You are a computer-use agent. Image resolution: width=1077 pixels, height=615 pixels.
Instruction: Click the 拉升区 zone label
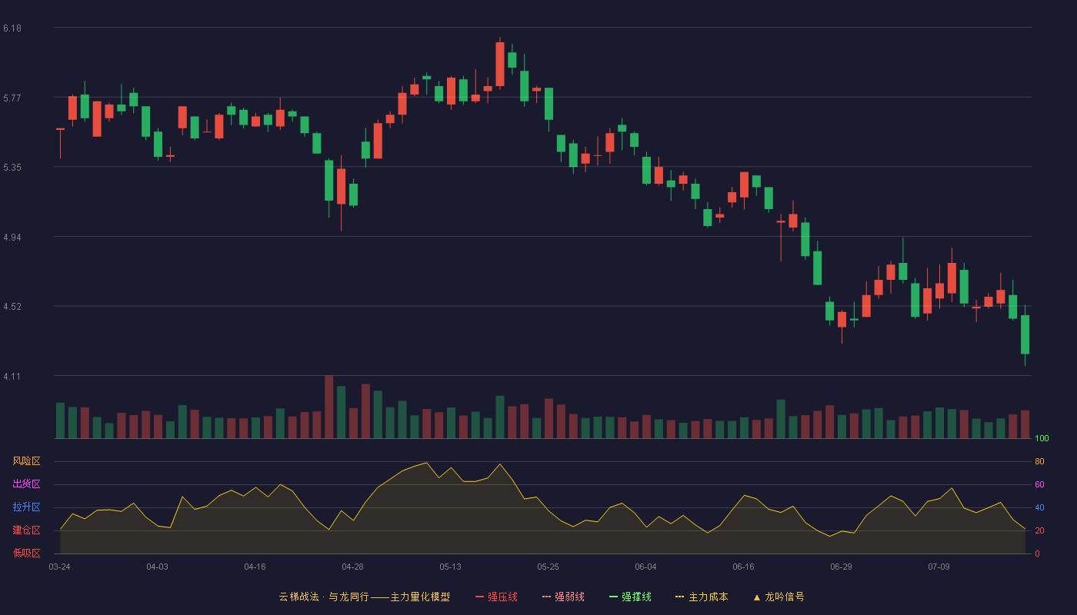tap(26, 507)
